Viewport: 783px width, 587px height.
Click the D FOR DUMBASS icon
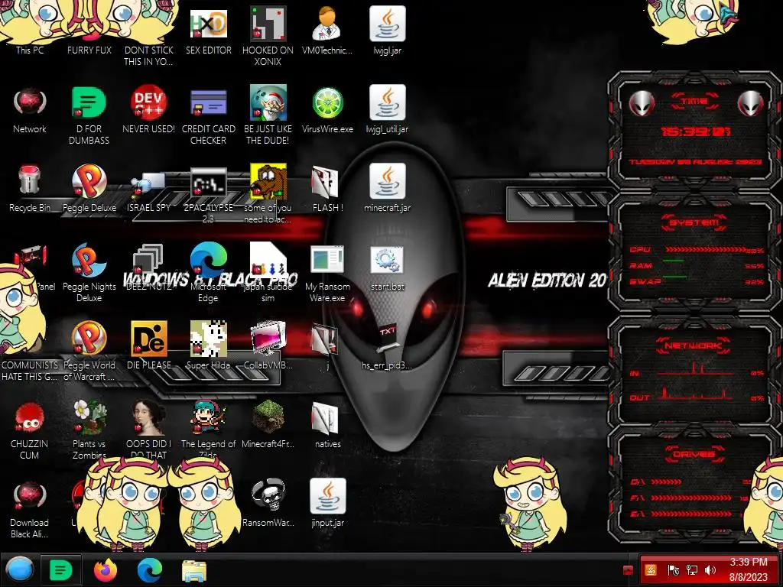tap(89, 115)
